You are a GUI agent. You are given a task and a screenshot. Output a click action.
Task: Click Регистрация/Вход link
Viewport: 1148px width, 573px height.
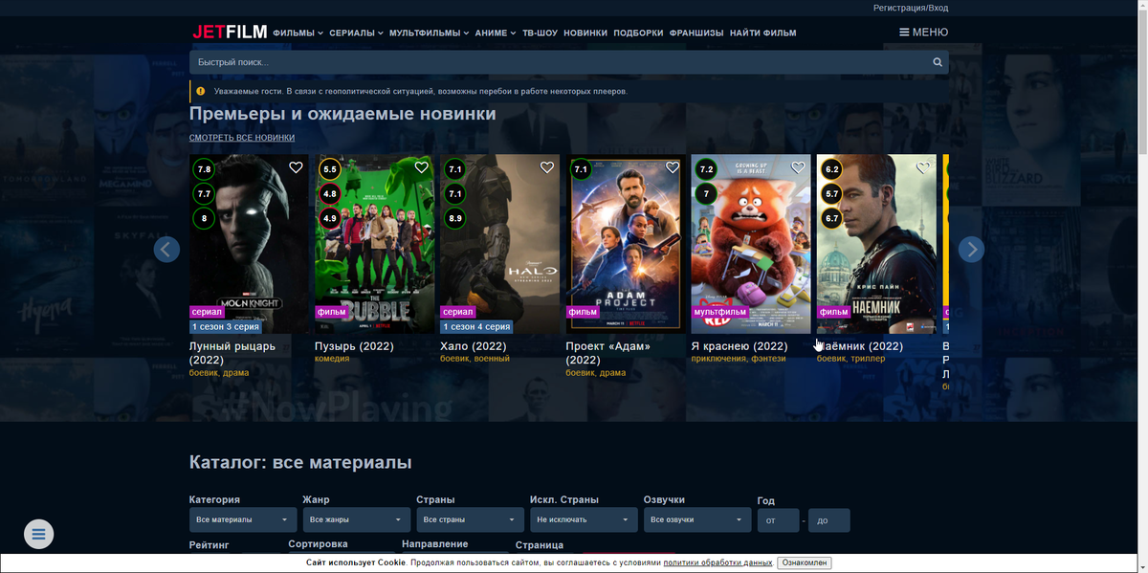911,8
